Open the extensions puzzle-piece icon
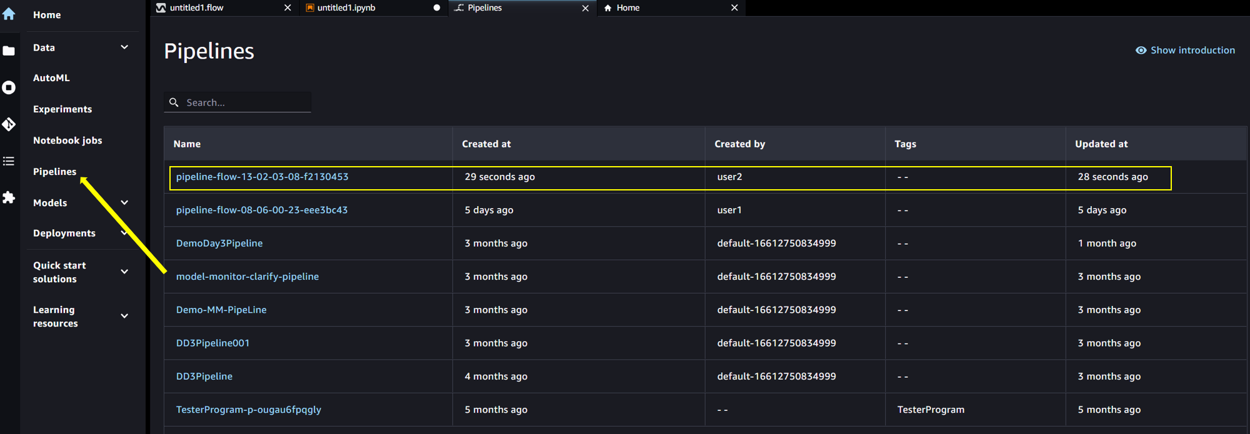Viewport: 1250px width, 434px height. [9, 197]
